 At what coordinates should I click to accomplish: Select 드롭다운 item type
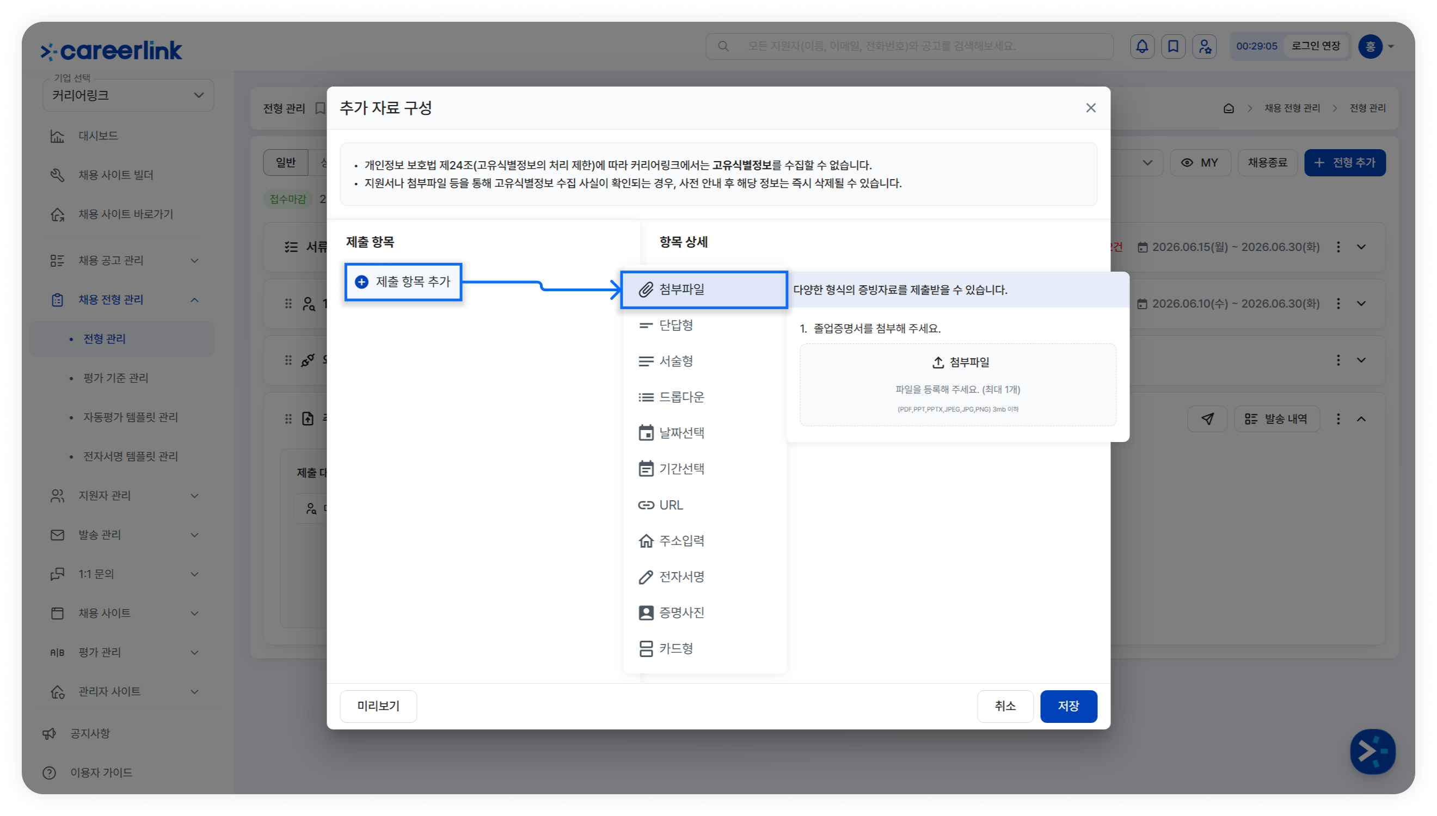[x=704, y=397]
